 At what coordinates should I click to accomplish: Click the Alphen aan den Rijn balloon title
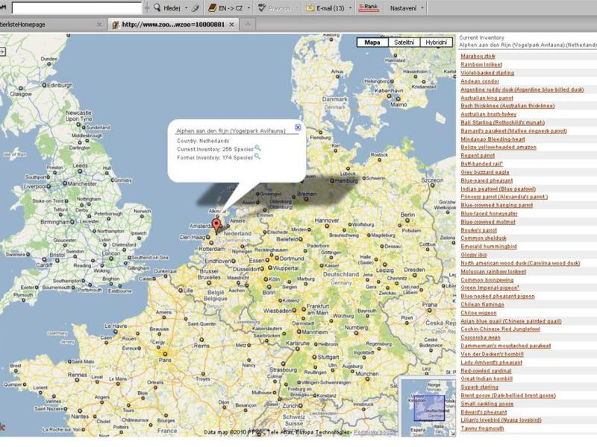click(231, 131)
